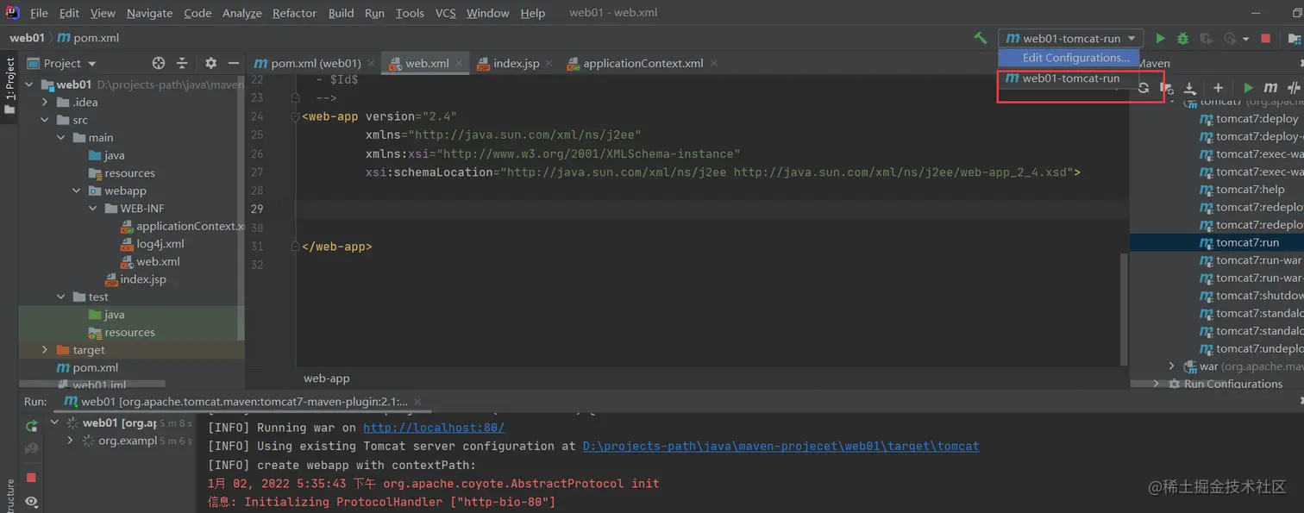Click the Execute Maven Goal m icon
Image resolution: width=1304 pixels, height=513 pixels.
(x=1270, y=88)
